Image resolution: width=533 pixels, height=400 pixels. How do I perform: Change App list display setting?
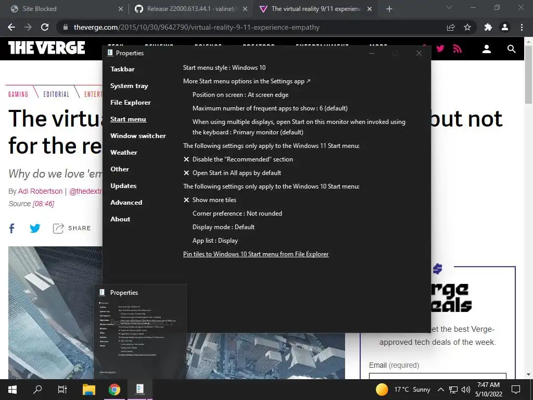coord(215,241)
